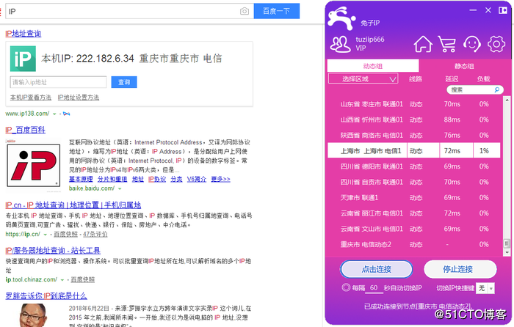Expand dropdown arrow next to ip.tool.chinaz.com
Viewport: 514px width, 327px height.
click(x=62, y=280)
